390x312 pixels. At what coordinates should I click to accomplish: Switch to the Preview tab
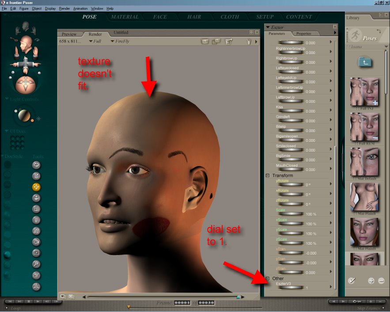69,34
